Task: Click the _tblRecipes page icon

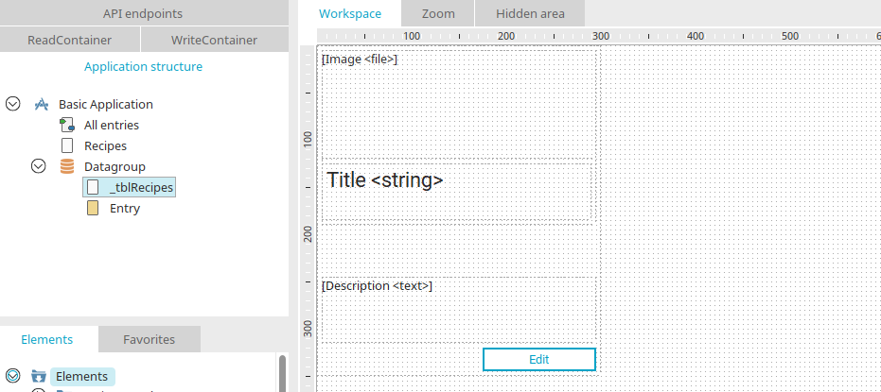Action: point(92,187)
